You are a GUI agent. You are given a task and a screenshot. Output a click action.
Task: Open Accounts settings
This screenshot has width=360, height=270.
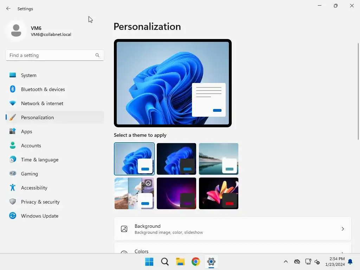(54, 145)
